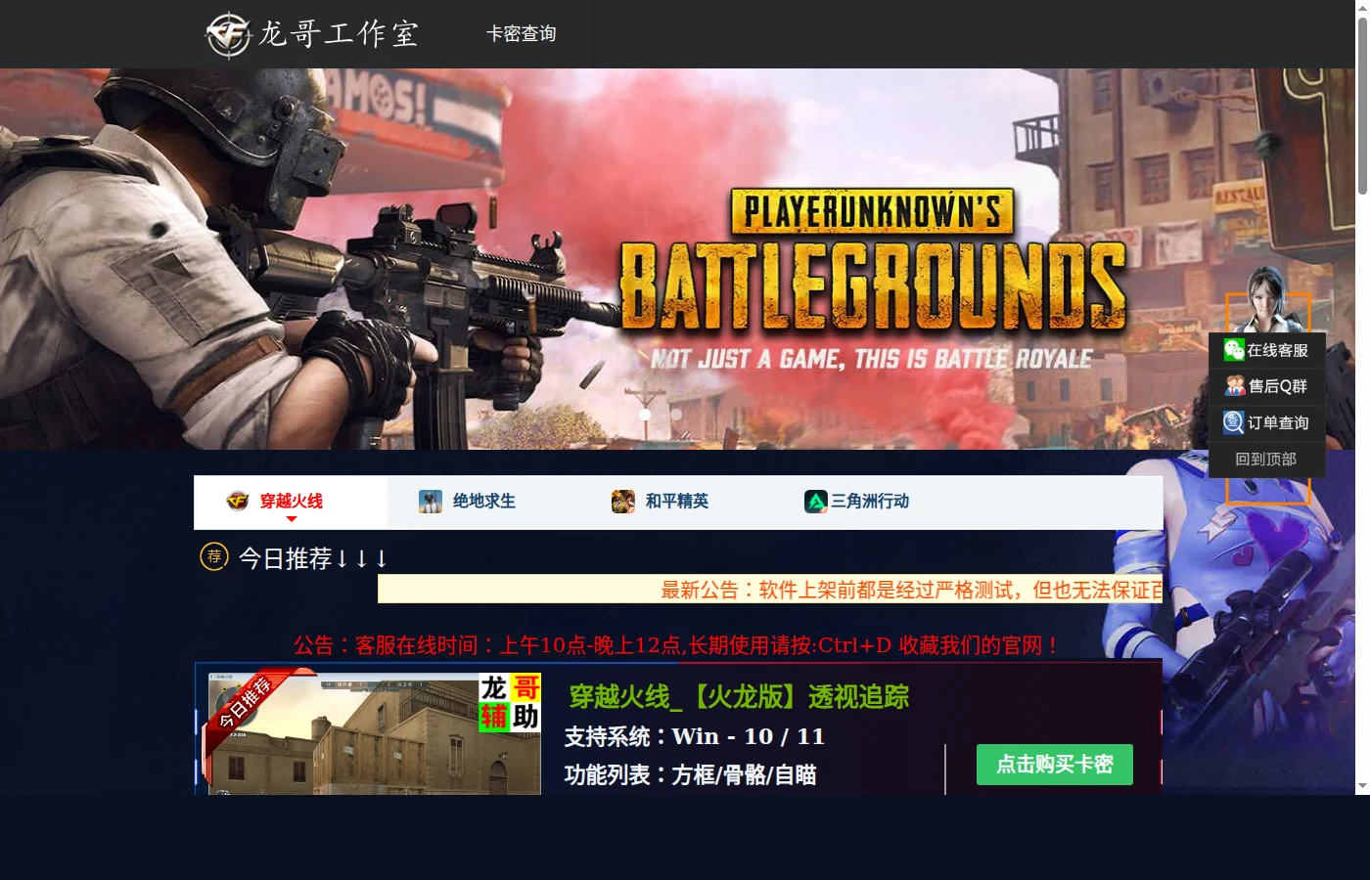
Task: Click the page vertical scrollbar thumb
Action: (1362, 104)
